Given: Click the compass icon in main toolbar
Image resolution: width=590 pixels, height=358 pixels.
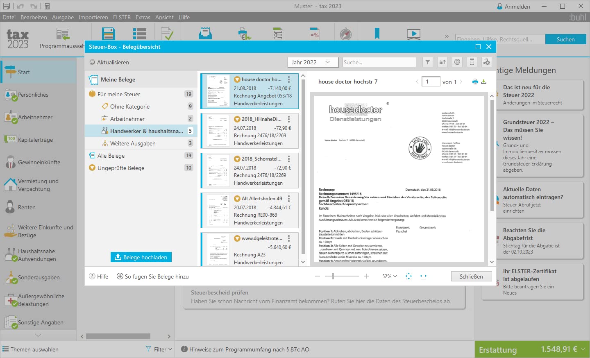Looking at the screenshot, I should point(346,34).
